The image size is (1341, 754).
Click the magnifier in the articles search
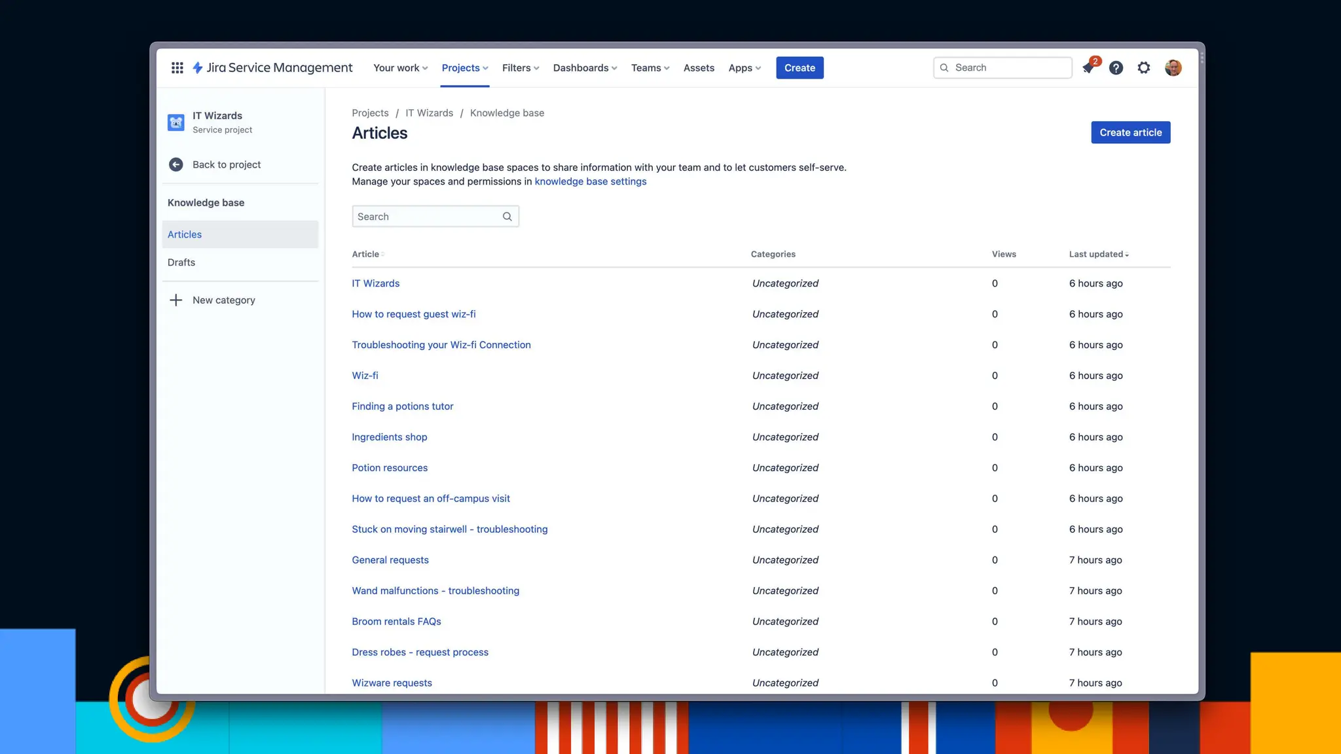pyautogui.click(x=507, y=217)
